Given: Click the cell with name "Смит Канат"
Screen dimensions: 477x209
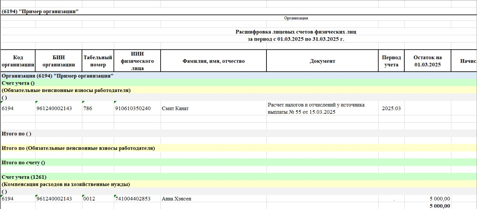Looking at the screenshot, I should [175, 108].
